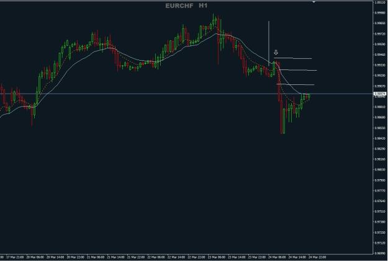Click the 24 Mar 22:00 time label

pos(317,257)
